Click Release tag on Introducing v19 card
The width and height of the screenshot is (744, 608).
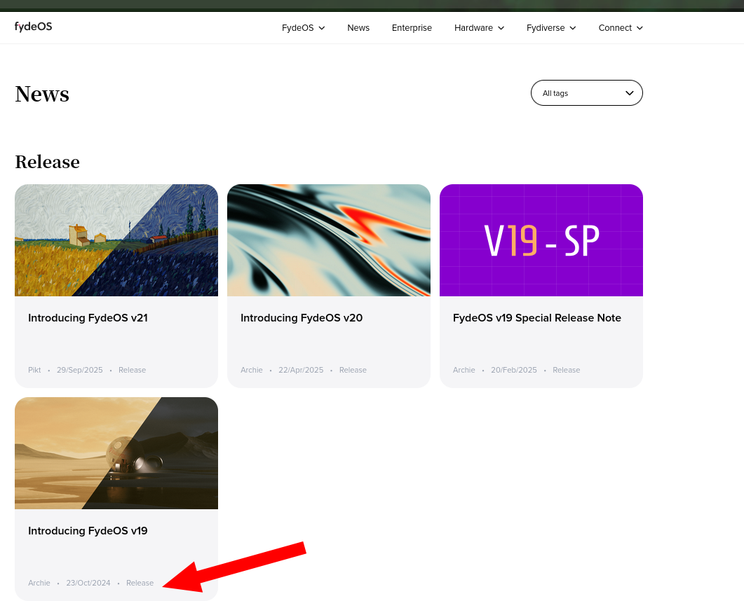pos(140,583)
